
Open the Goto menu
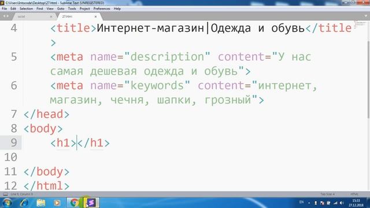click(x=61, y=9)
